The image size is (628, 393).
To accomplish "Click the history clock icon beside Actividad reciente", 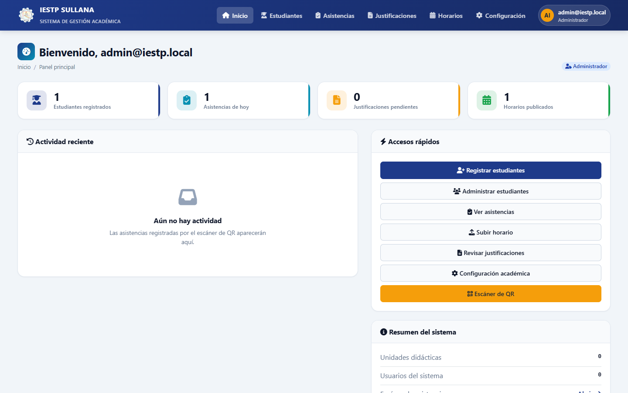I will tap(30, 141).
